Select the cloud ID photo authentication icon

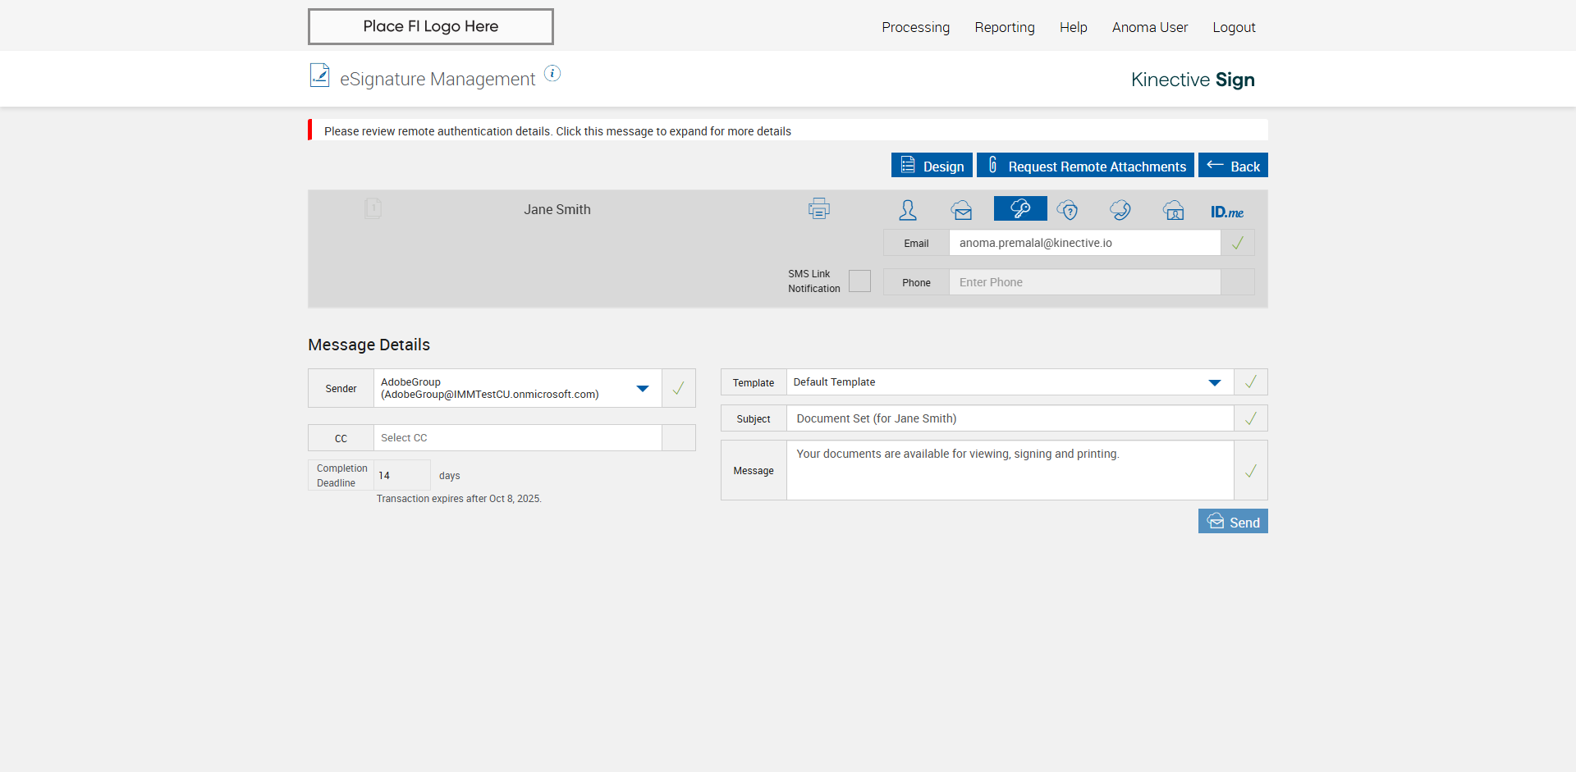[1174, 210]
